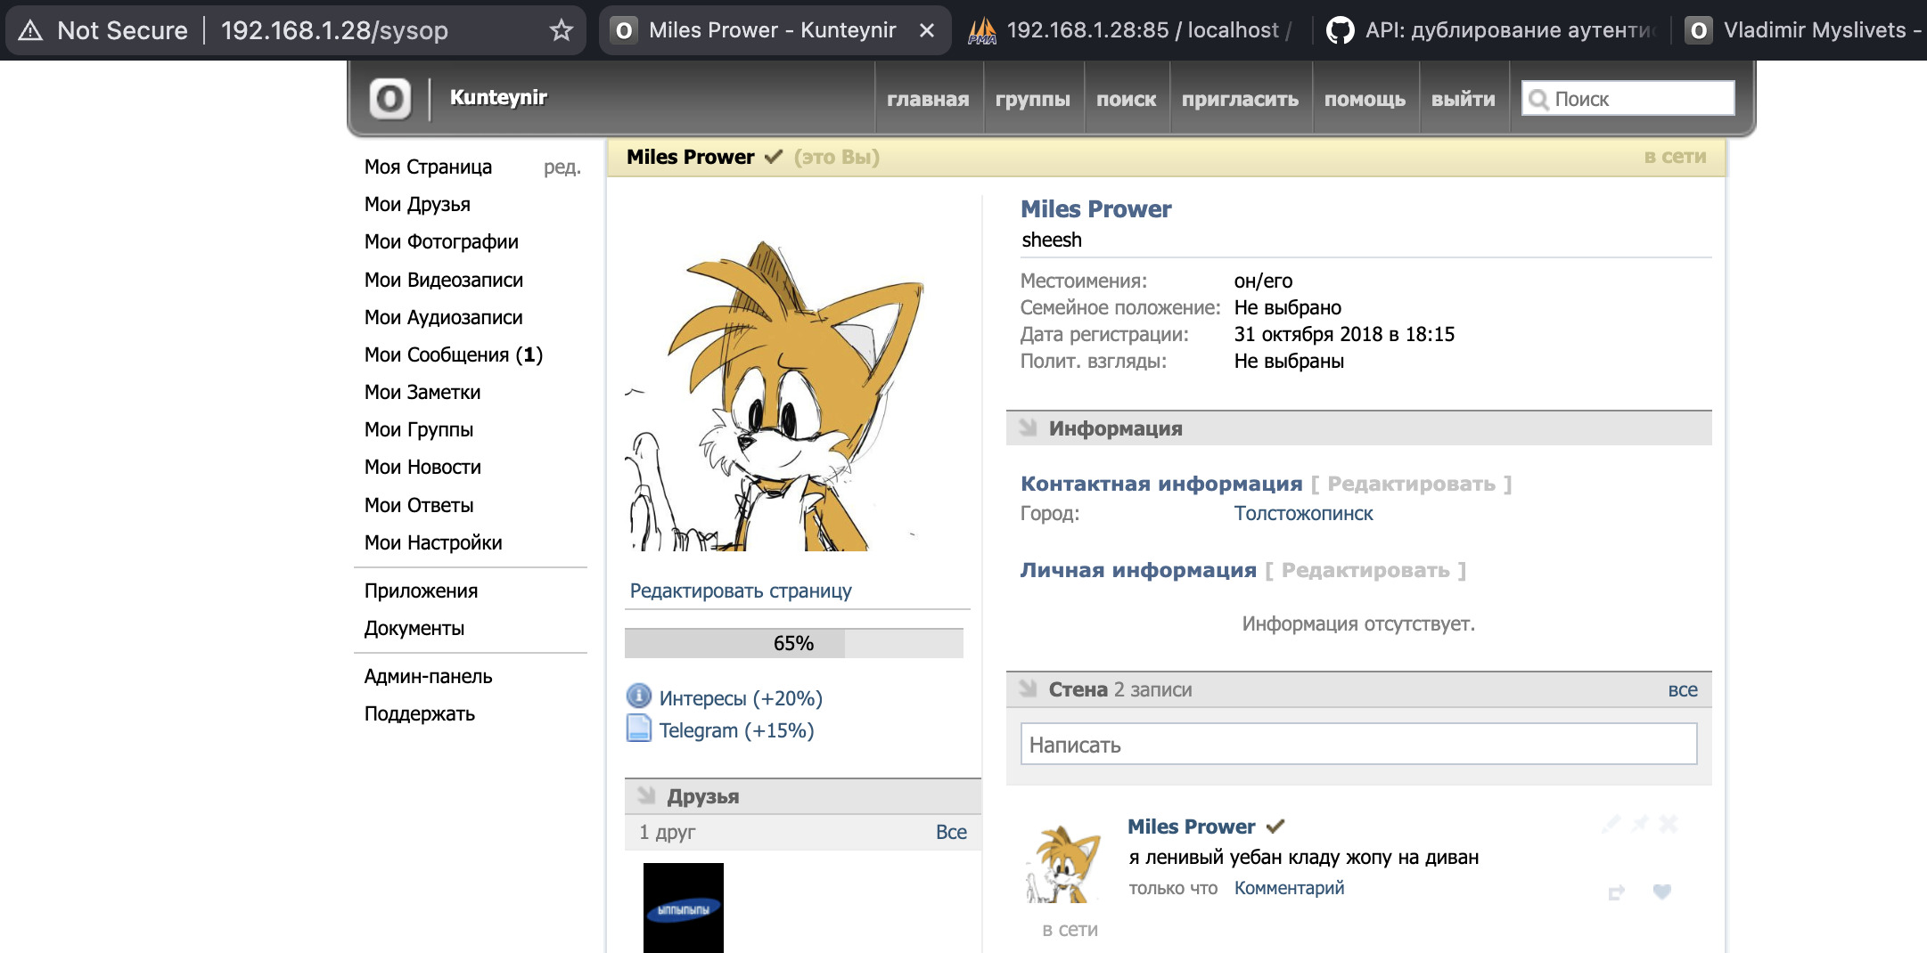Log out via выйти
Image resolution: width=1927 pixels, height=953 pixels.
(x=1464, y=99)
